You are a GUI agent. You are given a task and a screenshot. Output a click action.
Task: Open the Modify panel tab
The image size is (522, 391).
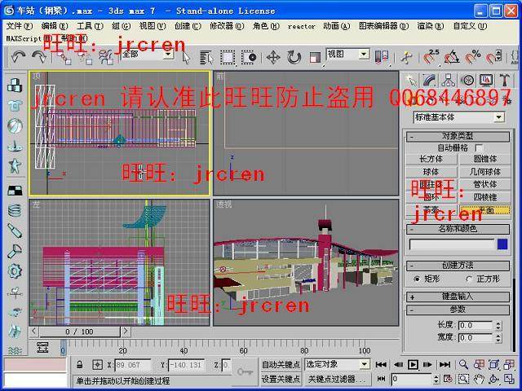(430, 81)
